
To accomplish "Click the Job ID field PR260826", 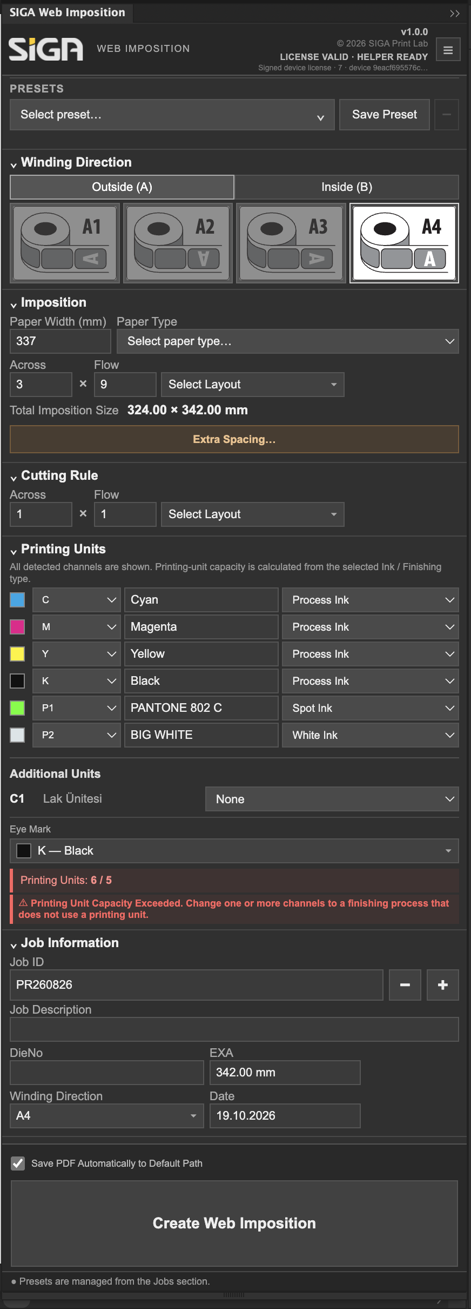I will click(x=197, y=985).
